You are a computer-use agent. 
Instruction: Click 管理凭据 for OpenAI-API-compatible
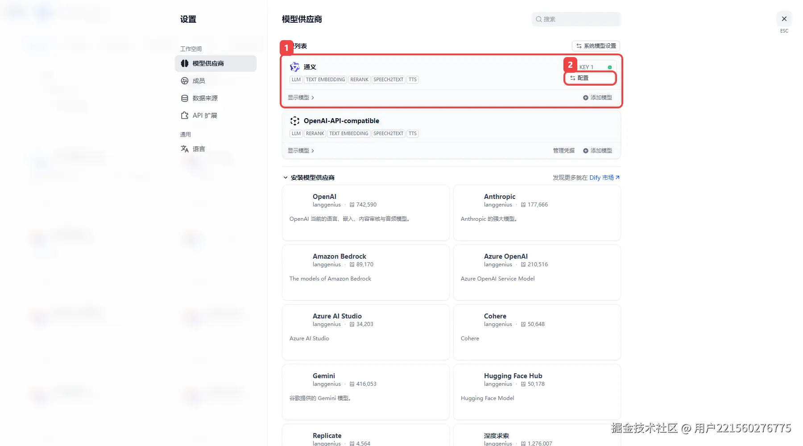click(x=564, y=151)
